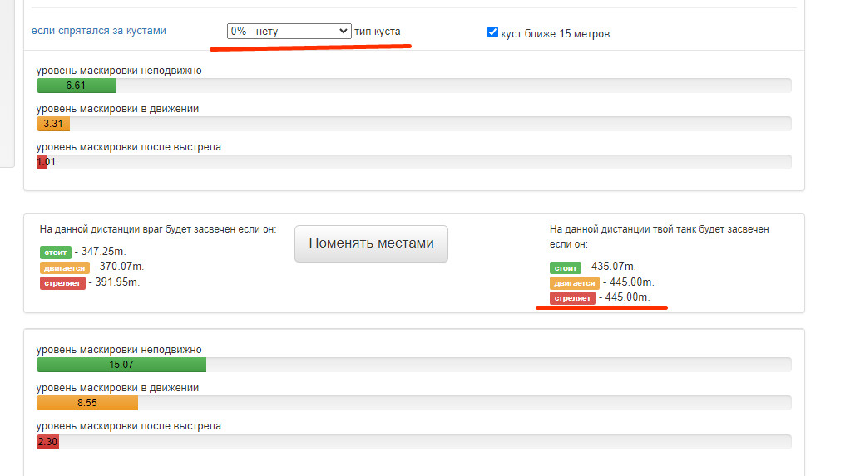Click red after-shot camouflage bar 1.01
Viewport: 860px width, 476px height.
42,162
